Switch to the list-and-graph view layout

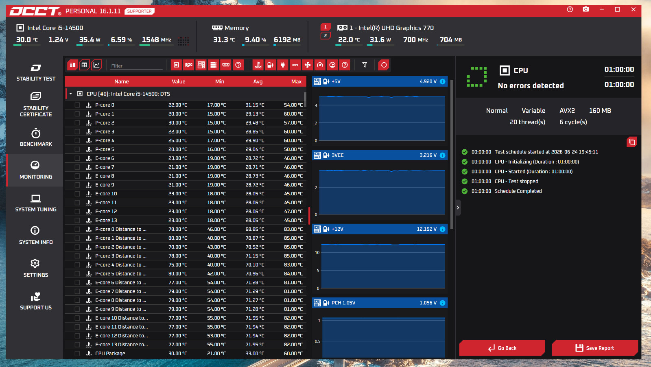click(x=72, y=65)
